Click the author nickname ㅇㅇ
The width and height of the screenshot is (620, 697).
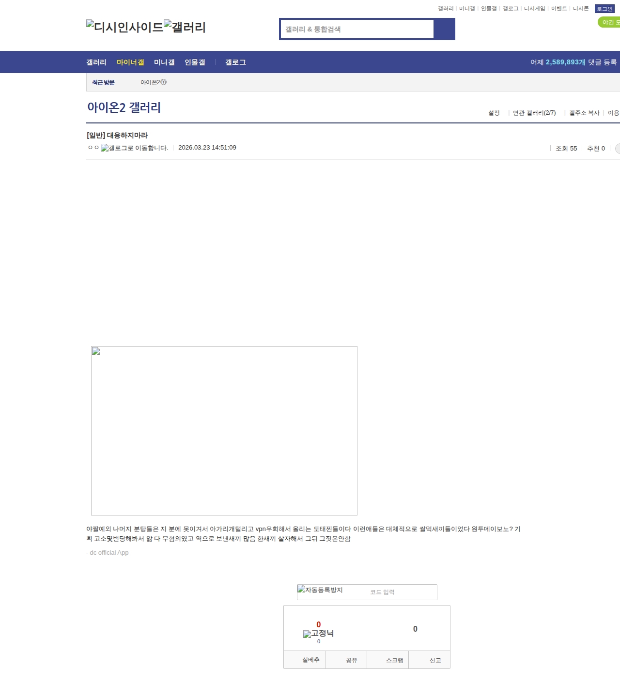93,148
